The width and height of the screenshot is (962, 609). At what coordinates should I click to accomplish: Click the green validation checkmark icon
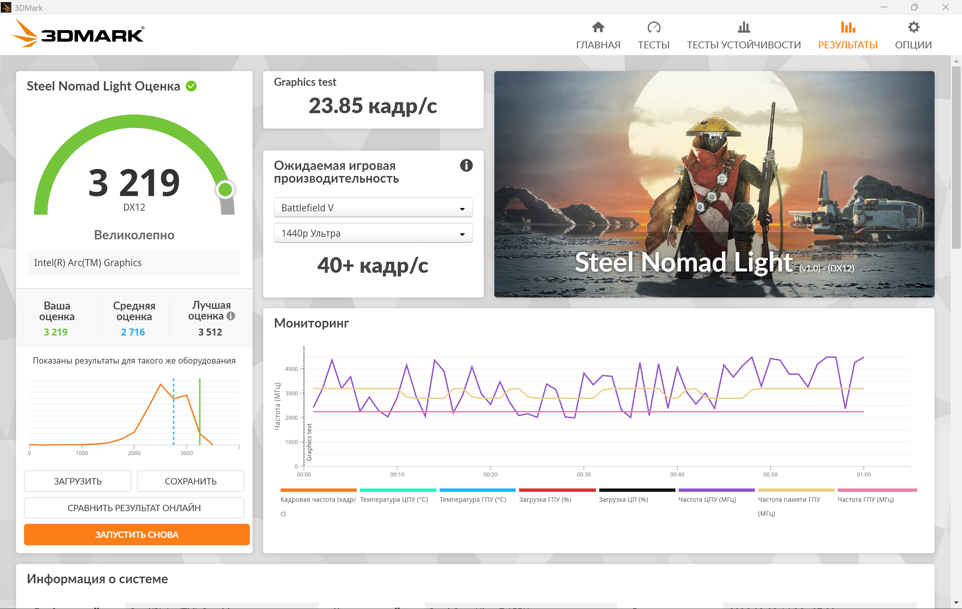pyautogui.click(x=191, y=86)
